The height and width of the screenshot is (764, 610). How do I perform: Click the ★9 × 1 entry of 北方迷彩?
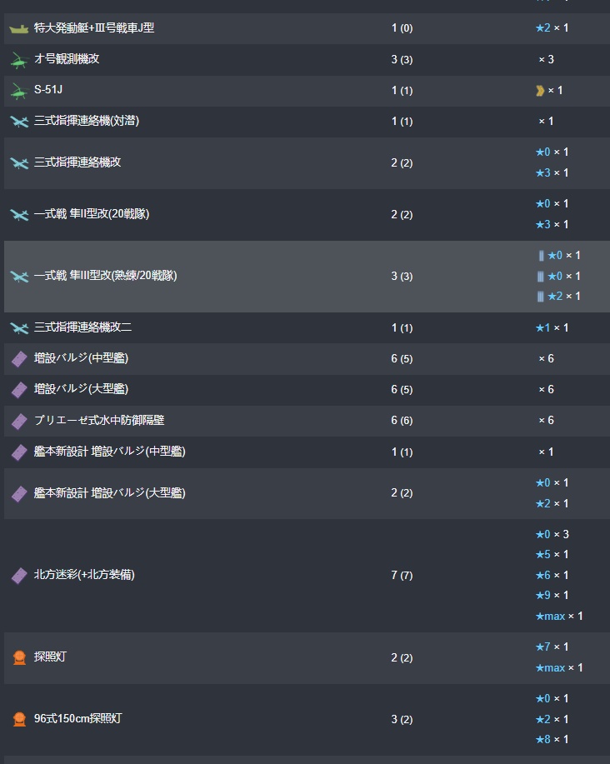pos(552,596)
